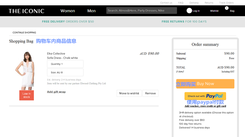
Task: Add voucher, store credit or gift card
Action: (x=205, y=106)
